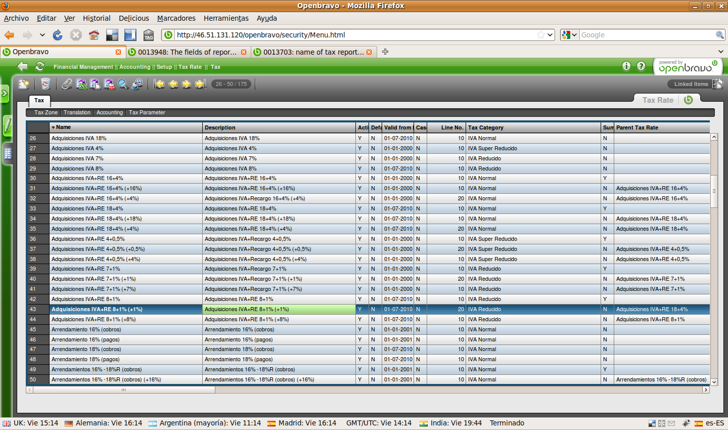The height and width of the screenshot is (430, 728).
Task: Click the Madrid clock in the status bar
Action: tap(302, 423)
